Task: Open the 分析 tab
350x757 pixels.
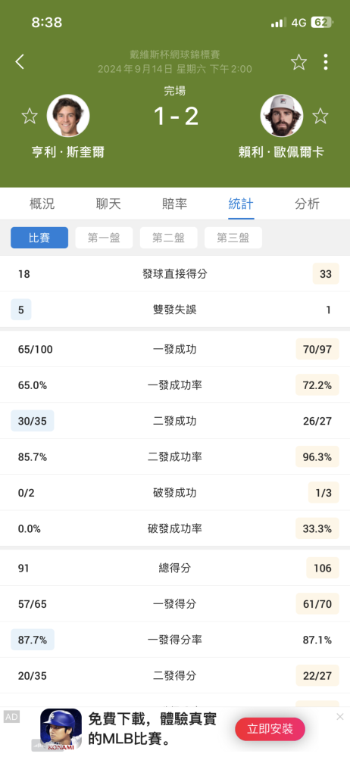Action: tap(307, 204)
